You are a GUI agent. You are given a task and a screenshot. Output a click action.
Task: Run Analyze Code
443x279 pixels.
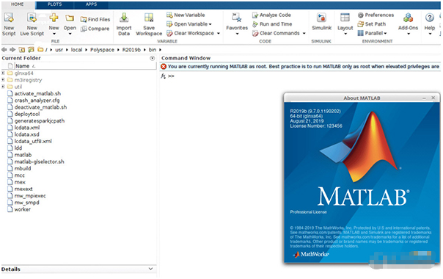click(271, 15)
